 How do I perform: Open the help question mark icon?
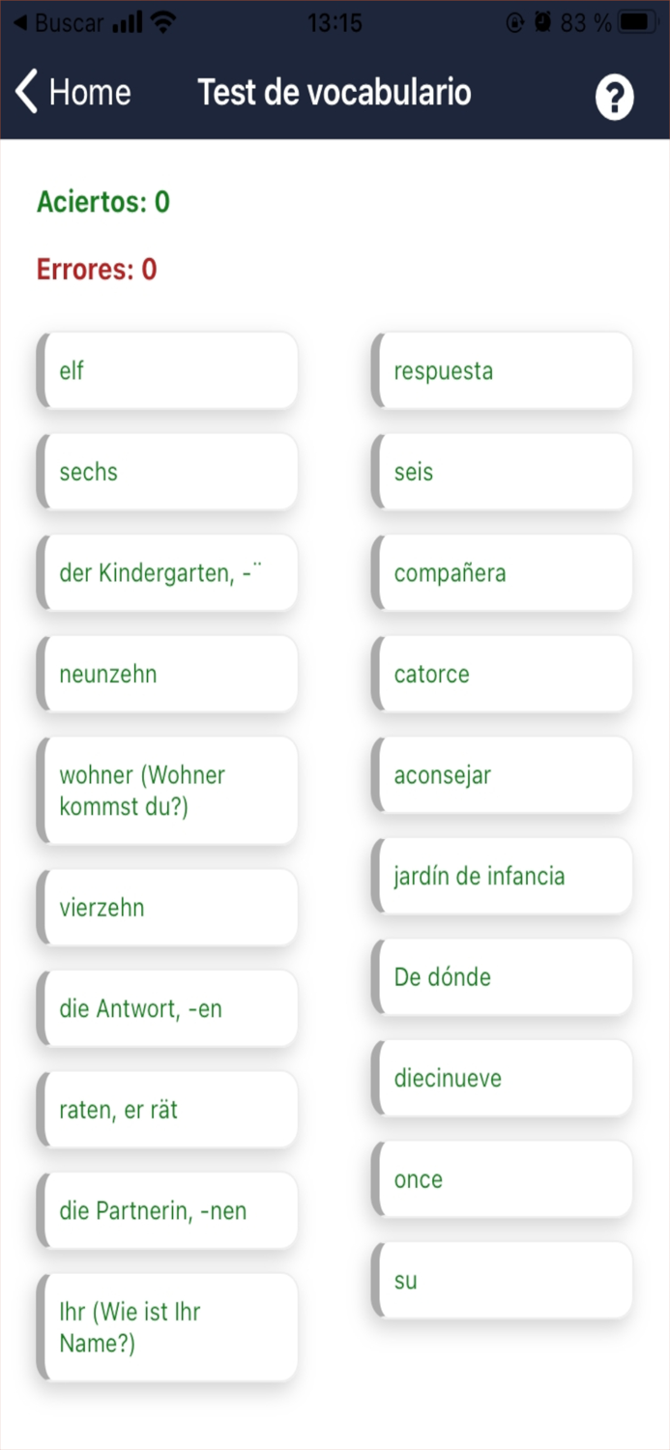(615, 95)
